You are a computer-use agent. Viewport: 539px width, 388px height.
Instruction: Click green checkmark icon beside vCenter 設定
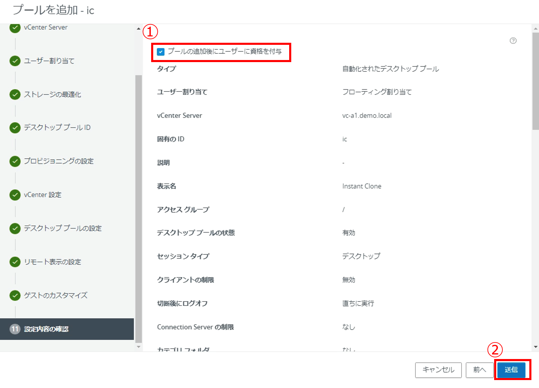[15, 195]
